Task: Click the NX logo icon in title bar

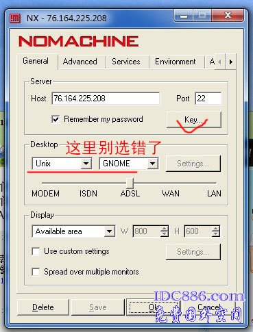Action: (15, 18)
